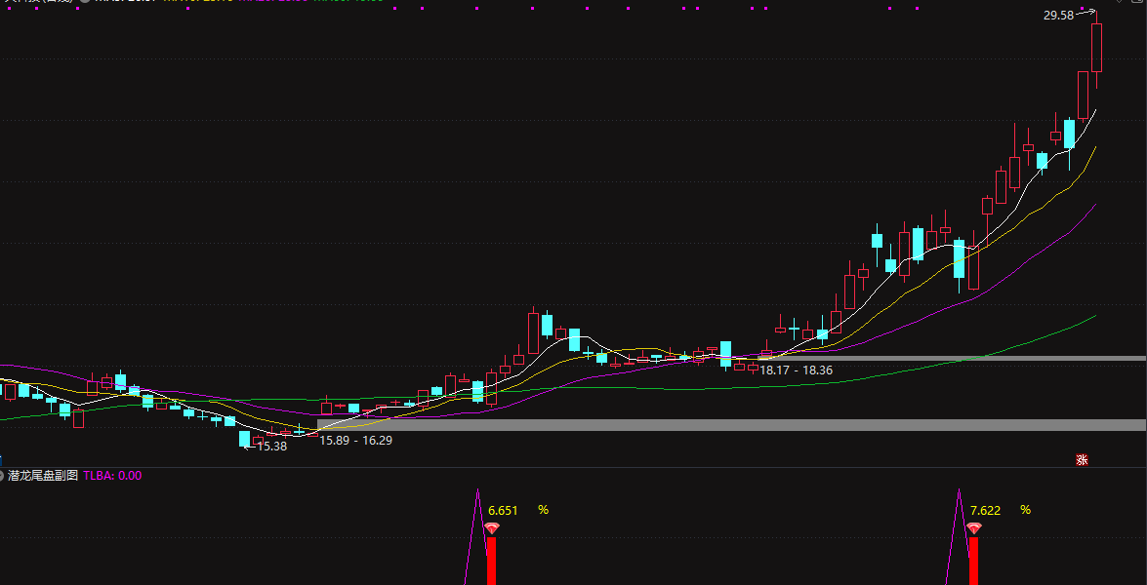The height and width of the screenshot is (585, 1147).
Task: Click the tallest red candlestick at the top
Action: tap(1096, 47)
